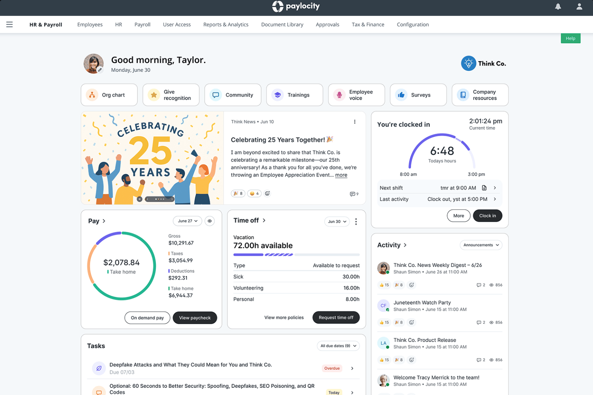This screenshot has height=395, width=593.
Task: Open the Reports & Analytics menu
Action: pos(226,24)
